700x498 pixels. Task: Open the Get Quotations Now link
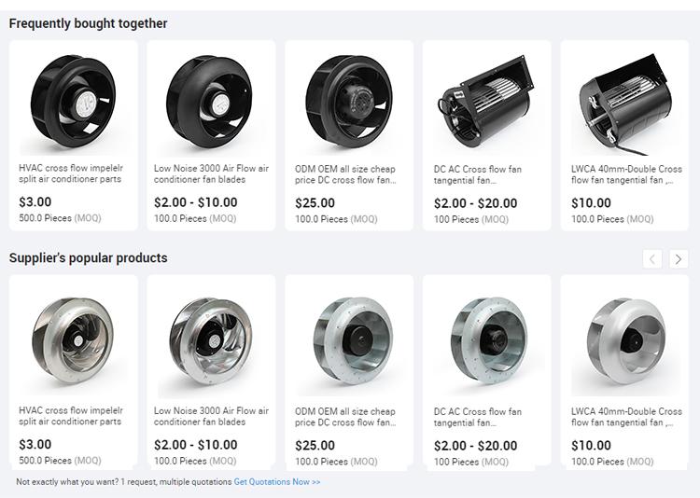click(277, 482)
